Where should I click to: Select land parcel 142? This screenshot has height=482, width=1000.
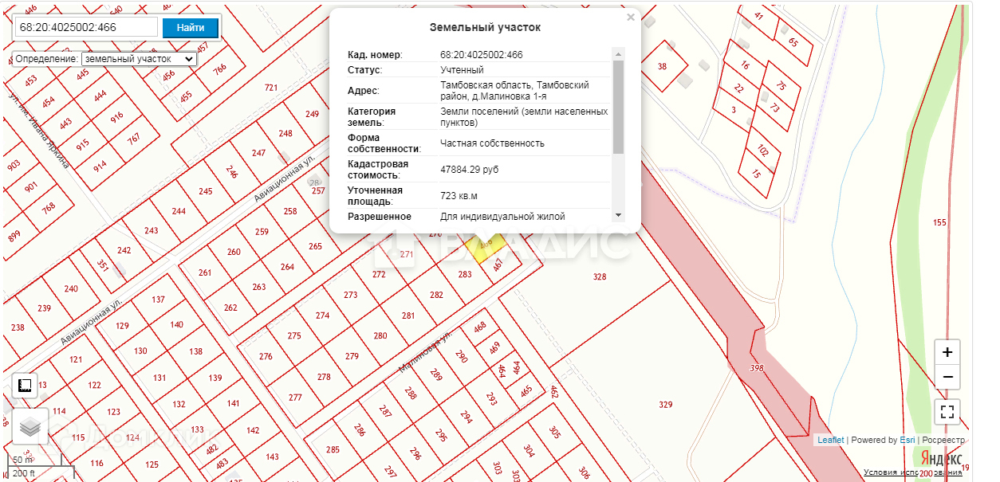[x=253, y=430]
